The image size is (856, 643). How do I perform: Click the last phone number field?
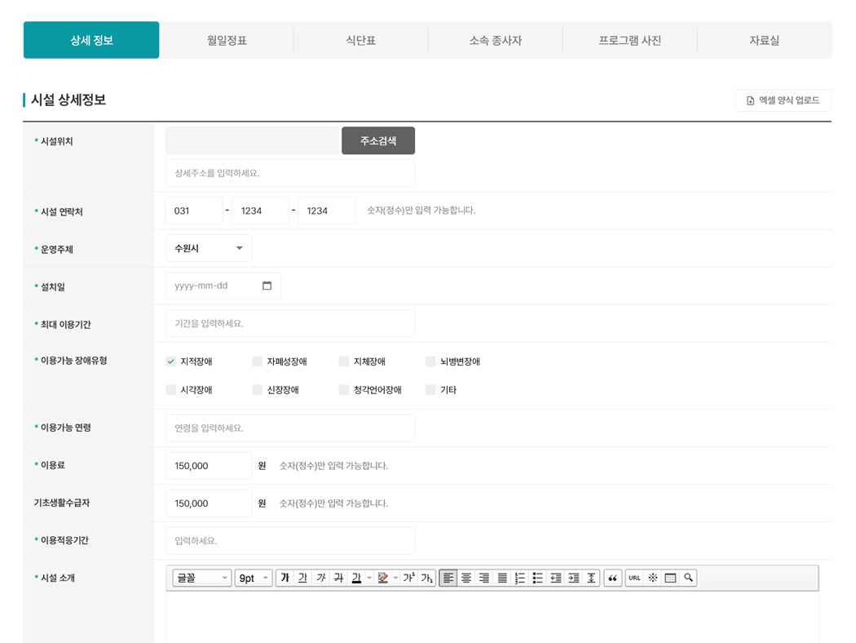pos(326,211)
